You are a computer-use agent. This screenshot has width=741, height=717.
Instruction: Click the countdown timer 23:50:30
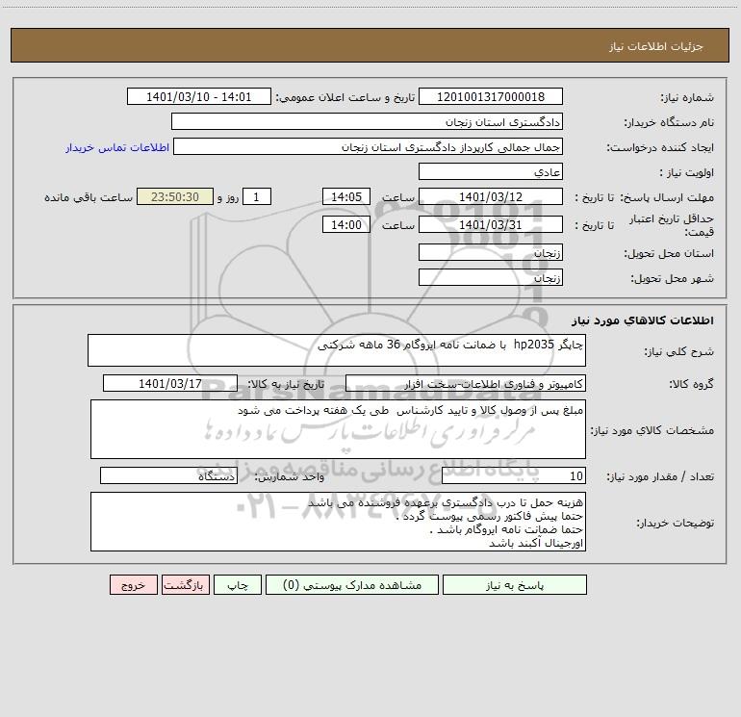[175, 196]
